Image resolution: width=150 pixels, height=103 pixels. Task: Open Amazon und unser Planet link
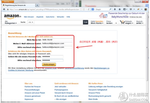click(35, 93)
